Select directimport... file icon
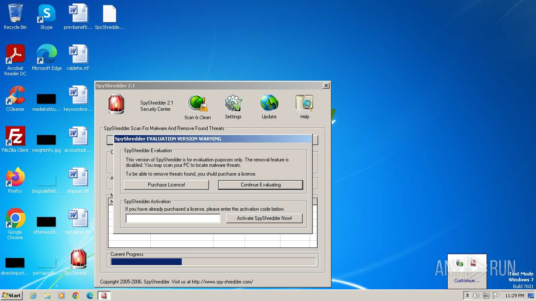The width and height of the screenshot is (536, 301). pyautogui.click(x=15, y=266)
